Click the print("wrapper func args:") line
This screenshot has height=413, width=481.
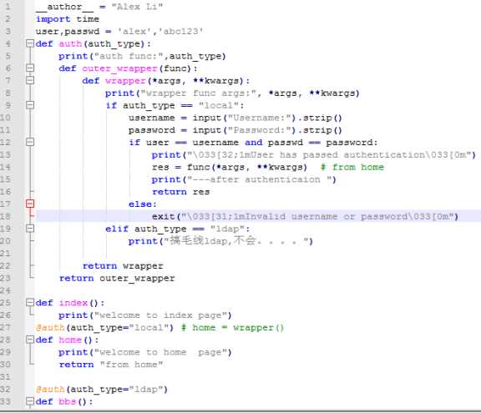pyautogui.click(x=232, y=93)
